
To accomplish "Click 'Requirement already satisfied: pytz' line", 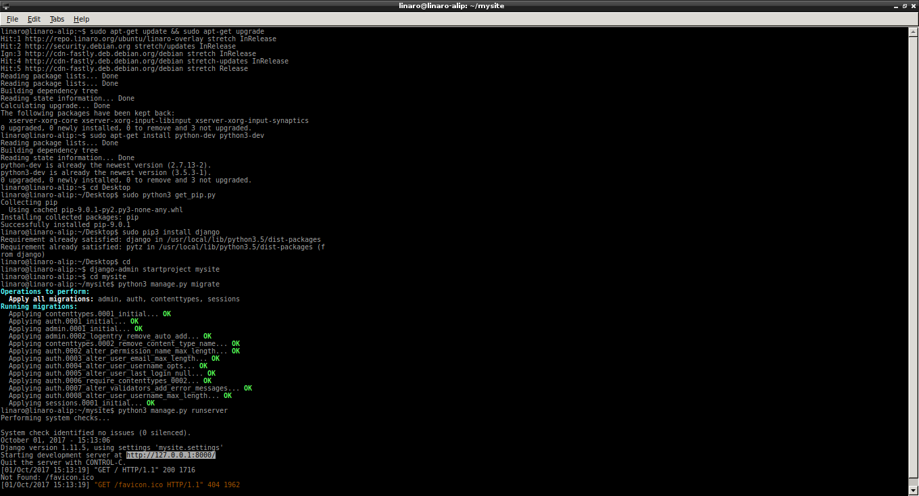I will tap(163, 247).
